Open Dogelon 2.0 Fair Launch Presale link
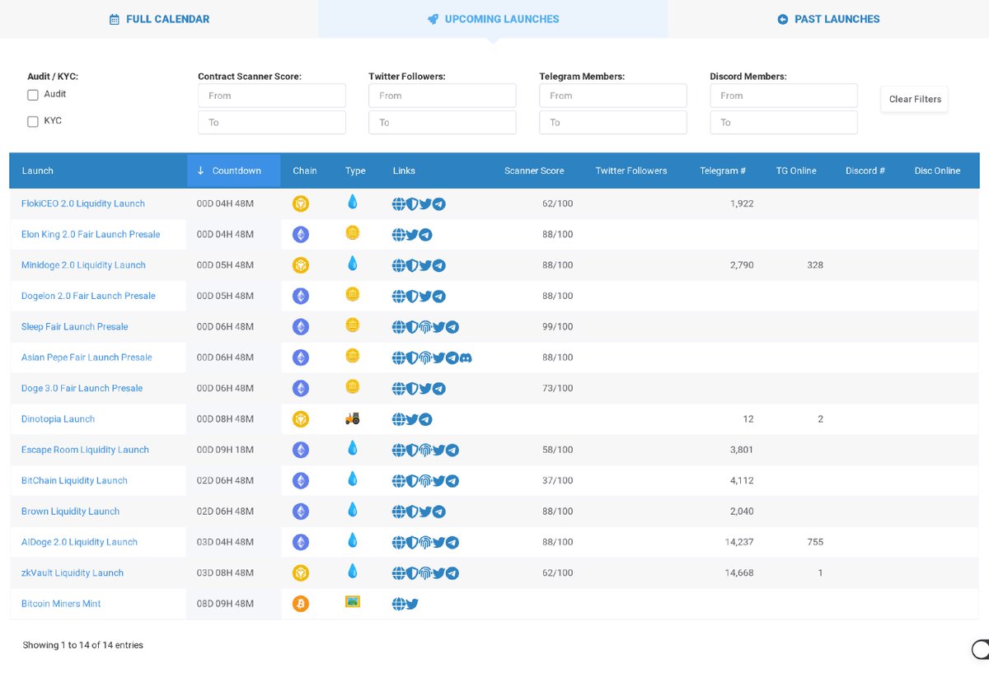 88,296
